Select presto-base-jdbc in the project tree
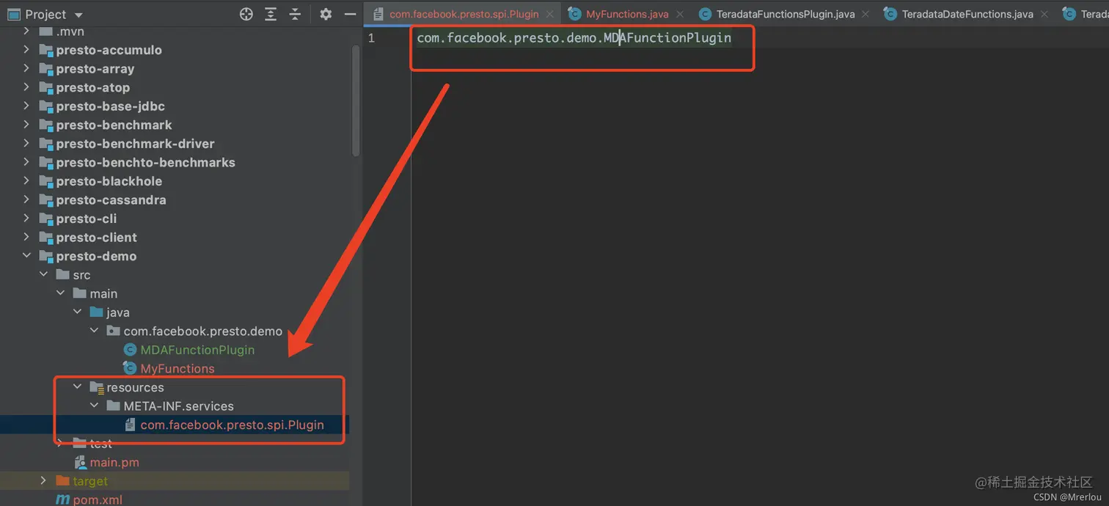The width and height of the screenshot is (1109, 506). pos(110,106)
